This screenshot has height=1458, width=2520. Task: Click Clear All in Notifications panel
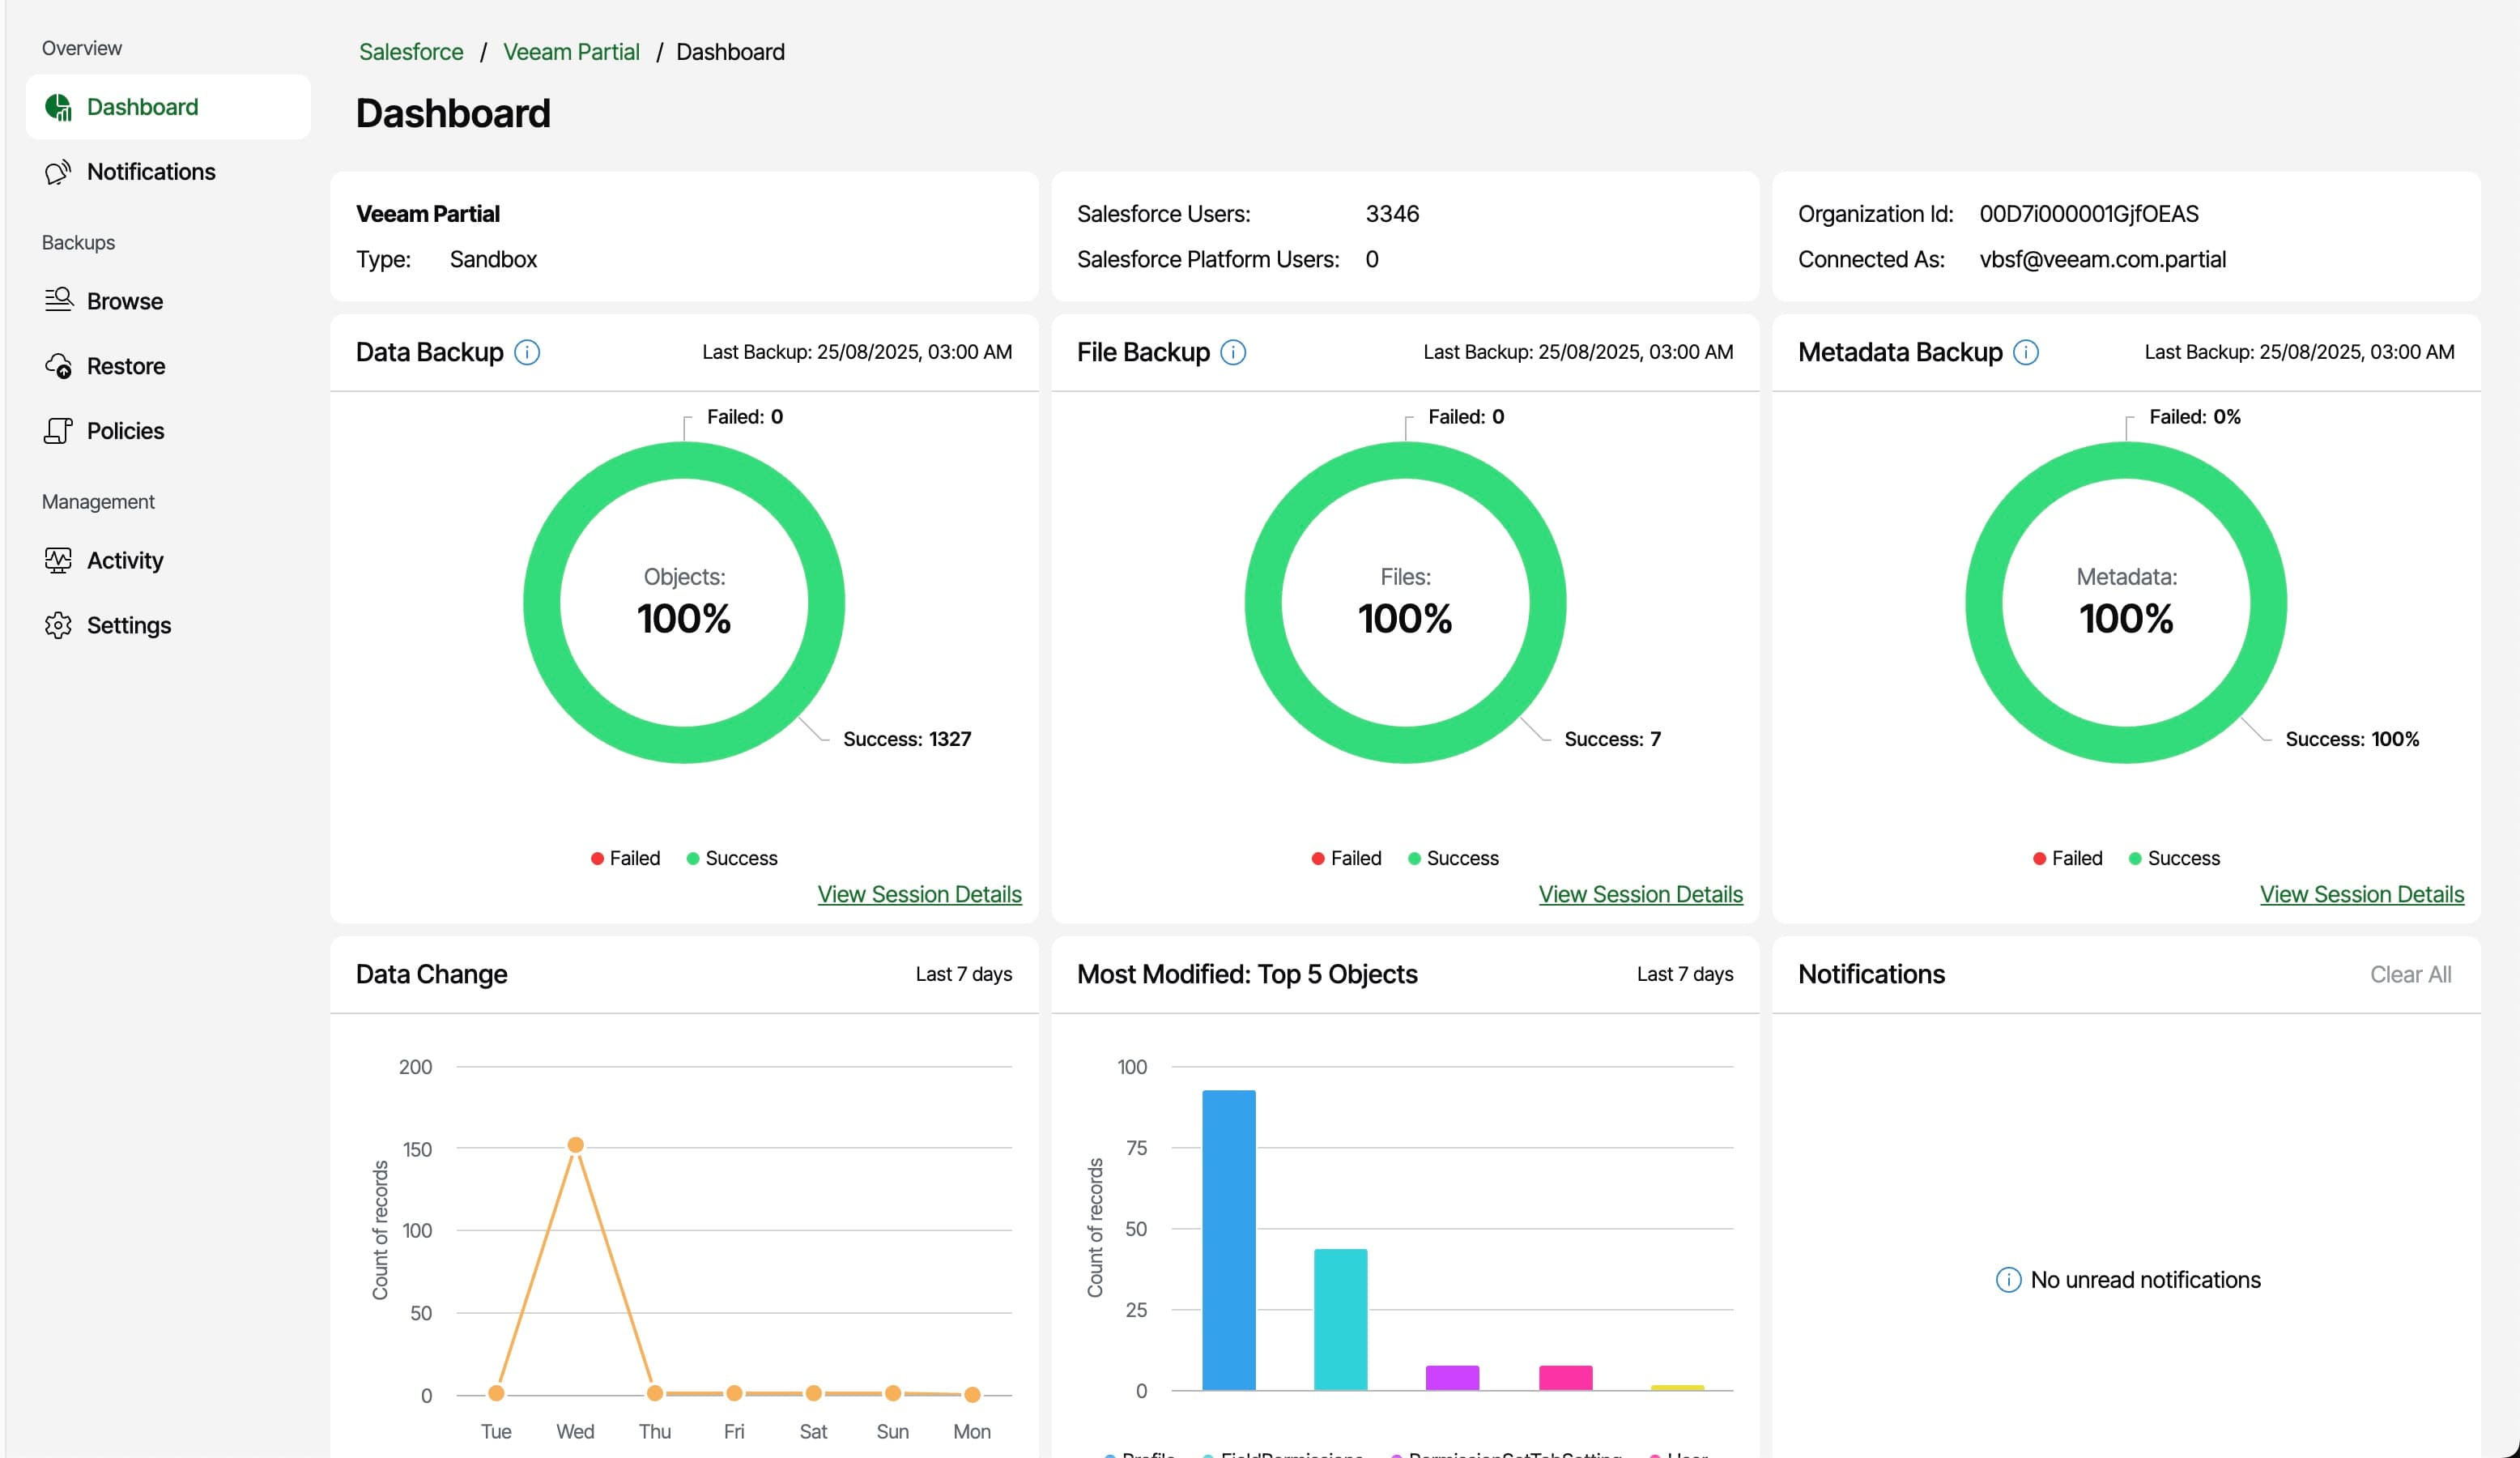point(2410,974)
